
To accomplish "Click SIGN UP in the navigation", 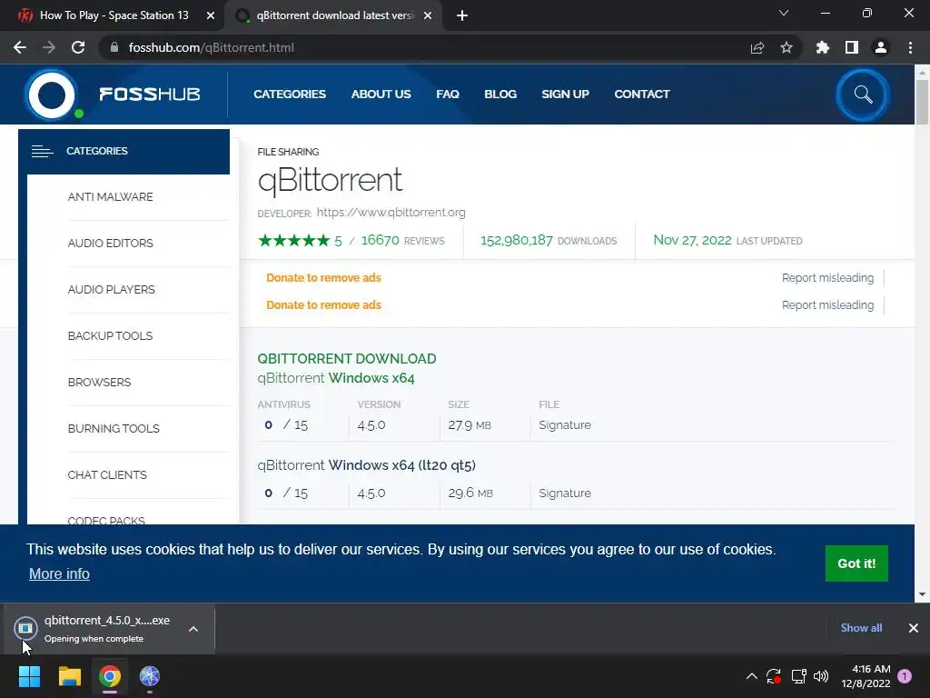I will point(565,95).
